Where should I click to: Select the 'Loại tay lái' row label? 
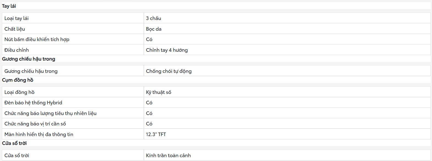[16, 18]
